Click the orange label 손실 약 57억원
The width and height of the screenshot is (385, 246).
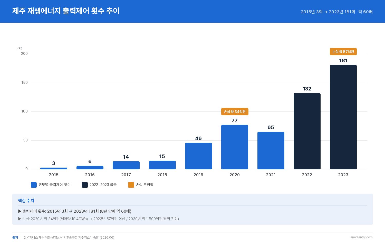click(x=343, y=52)
